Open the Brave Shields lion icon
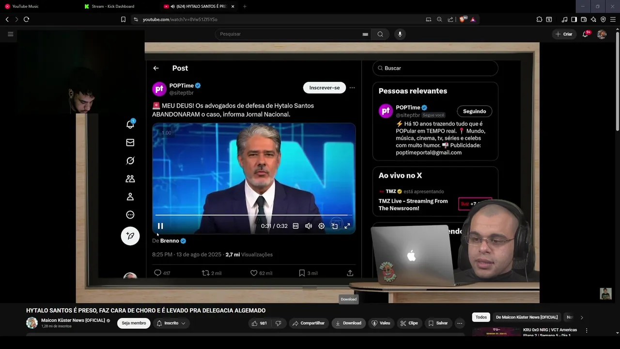Screen dimensions: 620x349 (463, 19)
